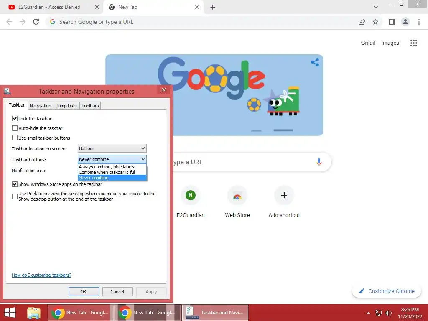The width and height of the screenshot is (428, 321).
Task: Click the Add shortcut plus tile
Action: [x=284, y=202]
